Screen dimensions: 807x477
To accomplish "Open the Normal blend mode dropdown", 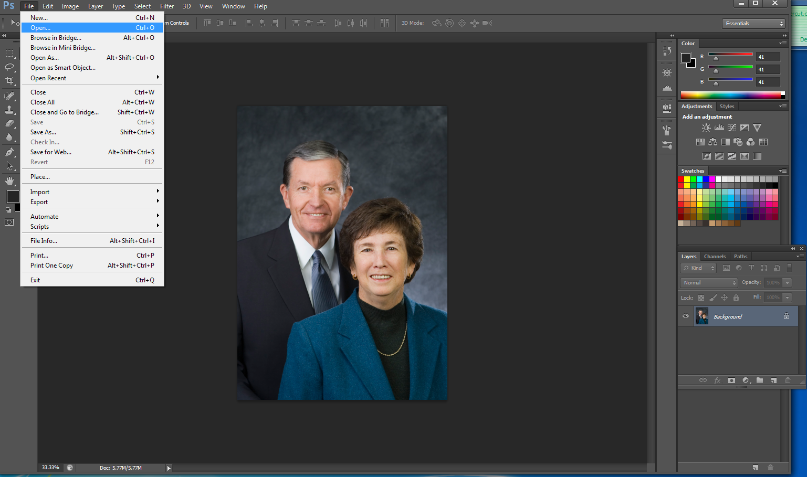I will pyautogui.click(x=709, y=283).
